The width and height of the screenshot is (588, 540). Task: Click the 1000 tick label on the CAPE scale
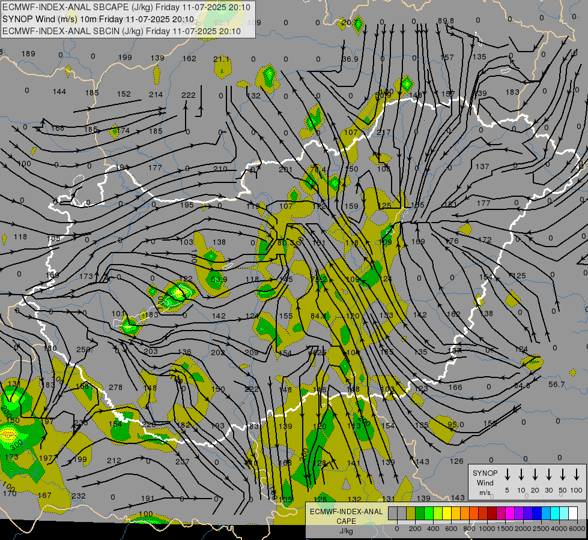pyautogui.click(x=486, y=529)
